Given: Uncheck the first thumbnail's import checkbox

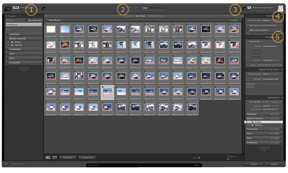Looking at the screenshot, I should (47, 24).
